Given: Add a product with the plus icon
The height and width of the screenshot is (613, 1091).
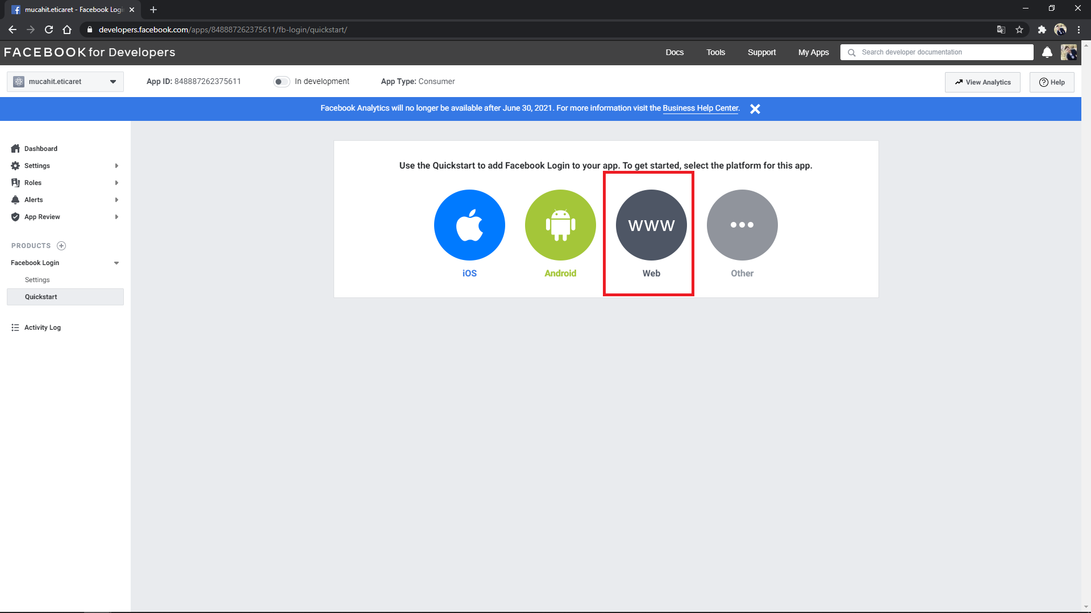Looking at the screenshot, I should [61, 246].
